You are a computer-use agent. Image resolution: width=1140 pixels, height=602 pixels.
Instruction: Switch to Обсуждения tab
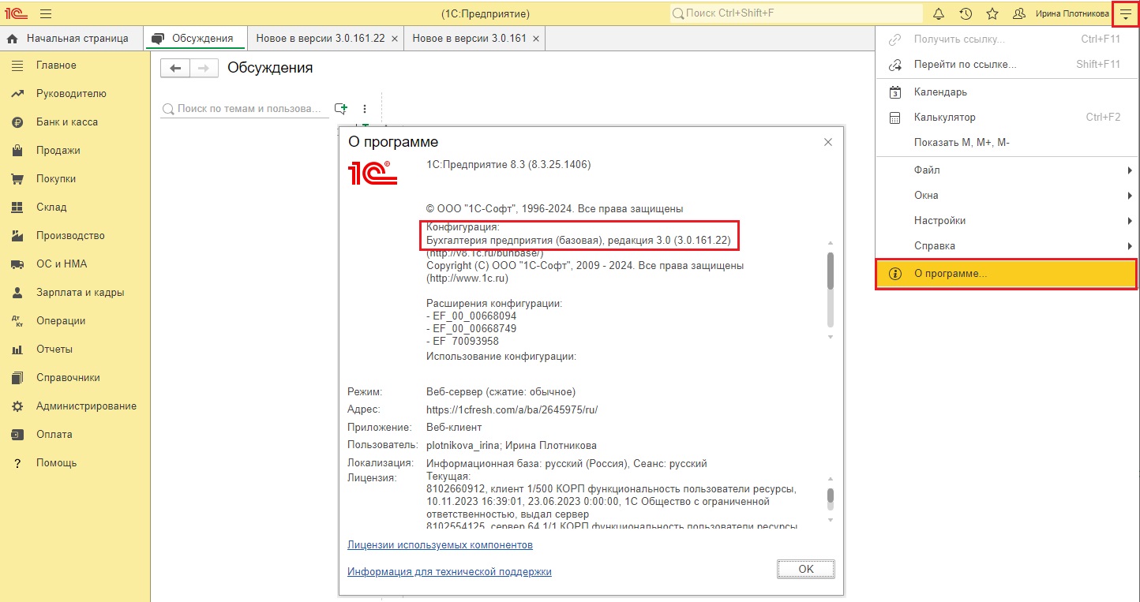coord(195,38)
